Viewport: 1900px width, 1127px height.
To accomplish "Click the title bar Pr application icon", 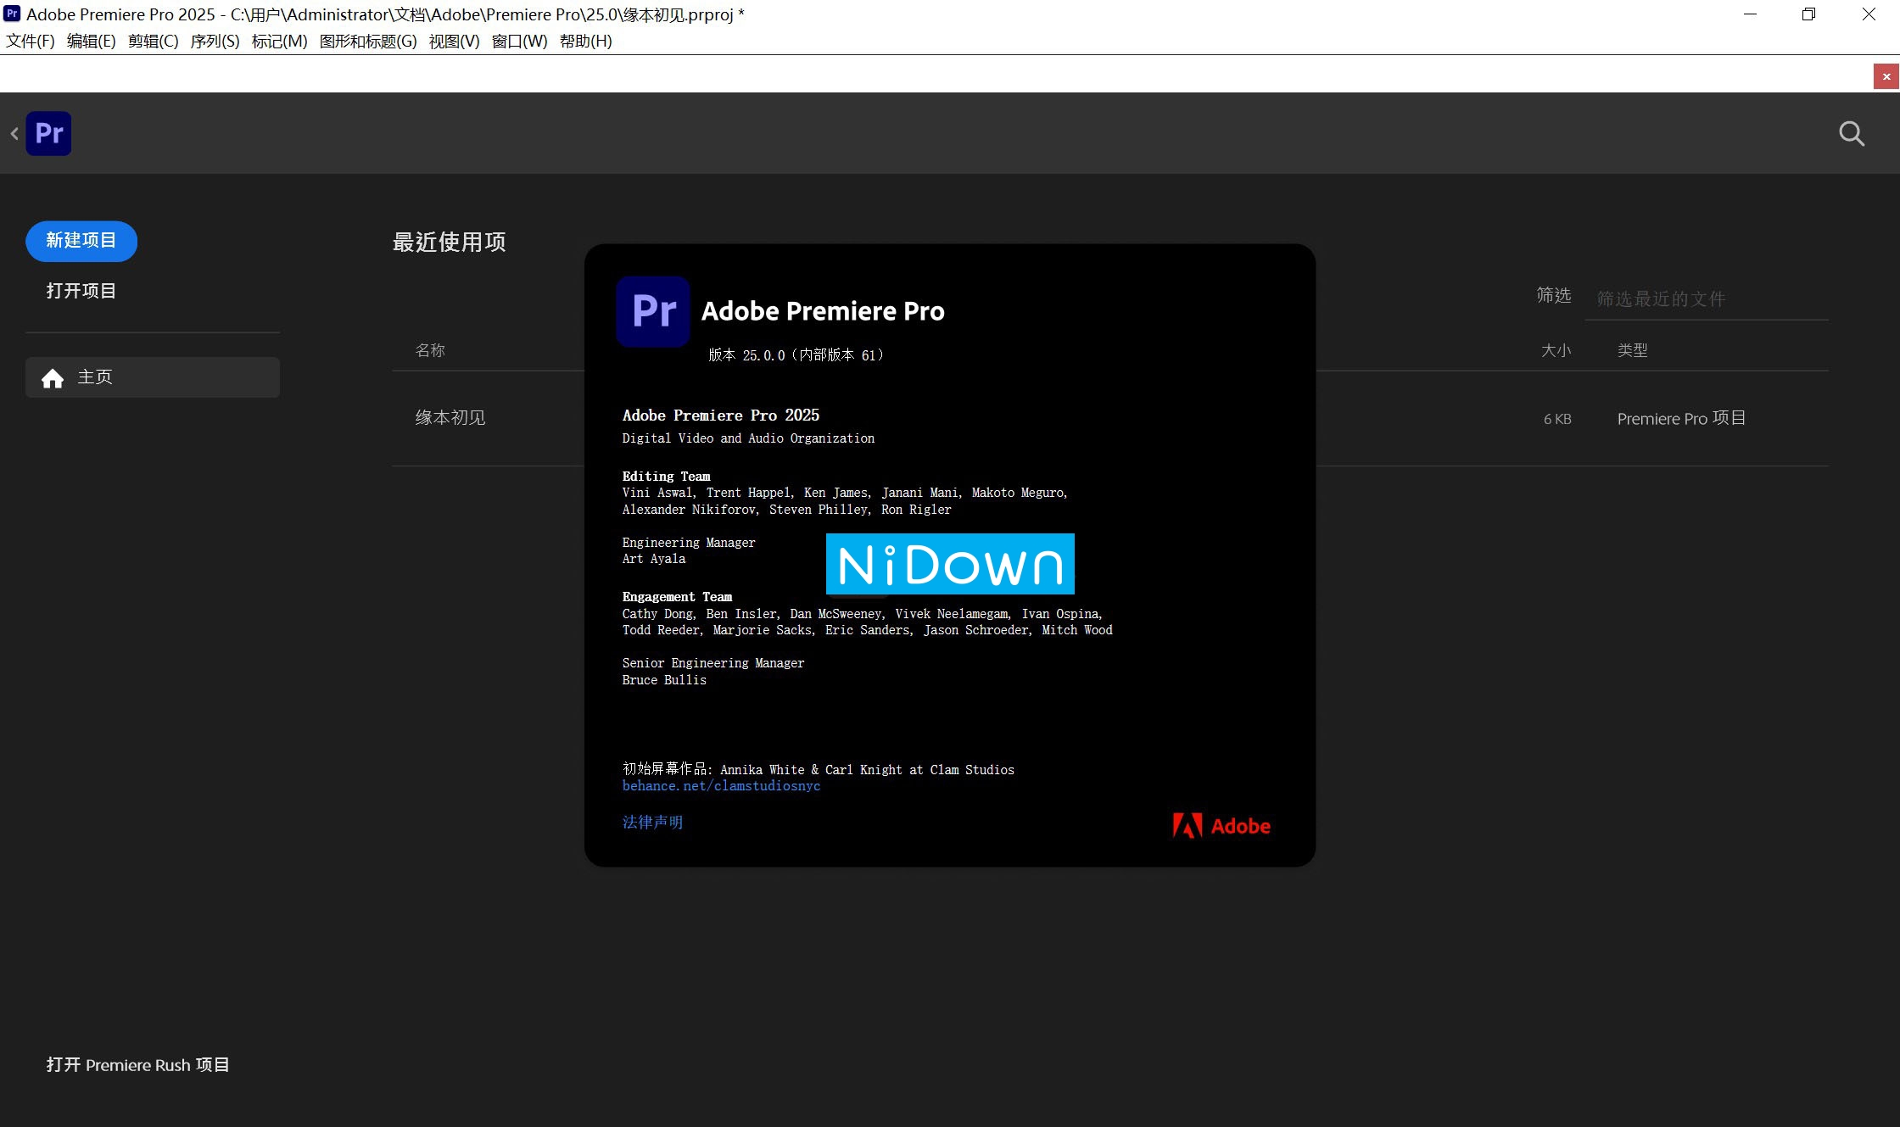I will (x=12, y=14).
